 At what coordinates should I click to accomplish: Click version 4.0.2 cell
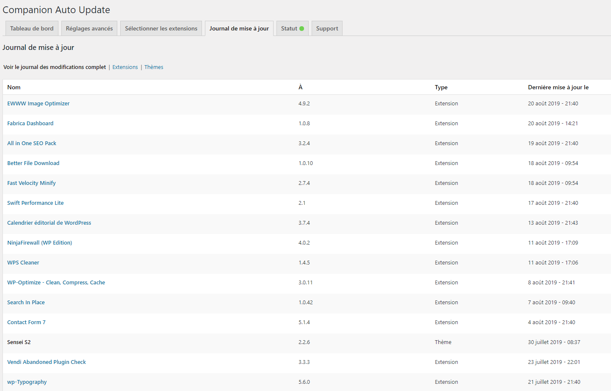[304, 242]
